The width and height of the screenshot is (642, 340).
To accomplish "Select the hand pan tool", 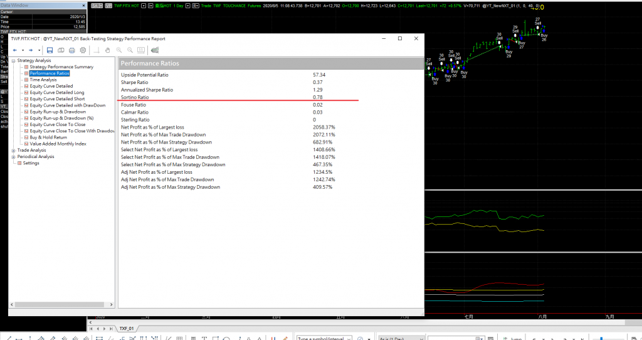I will [108, 50].
